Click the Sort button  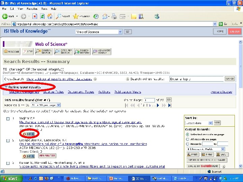(217, 123)
